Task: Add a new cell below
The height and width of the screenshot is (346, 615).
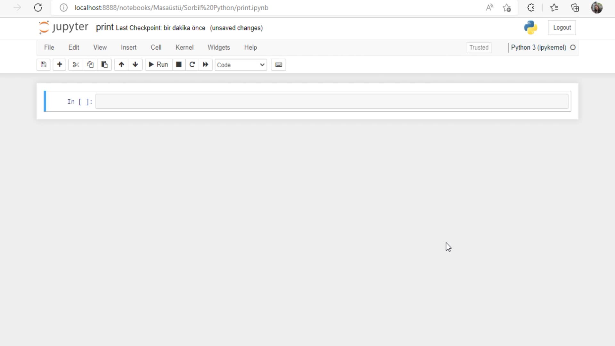Action: (59, 65)
